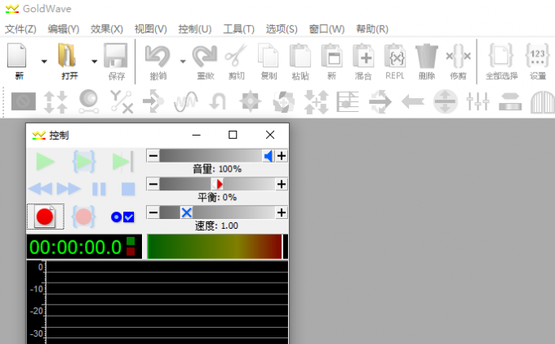Play to end with green finish button

pyautogui.click(x=122, y=162)
